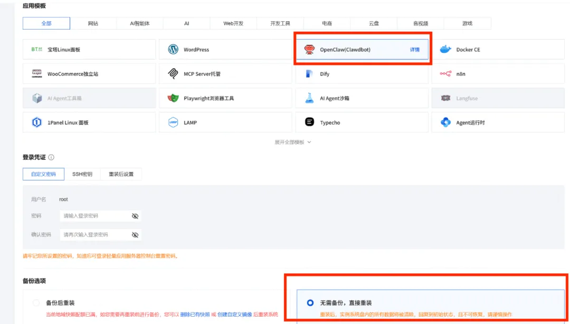
Task: Toggle password visibility in 确认密码 field
Action: click(x=135, y=235)
